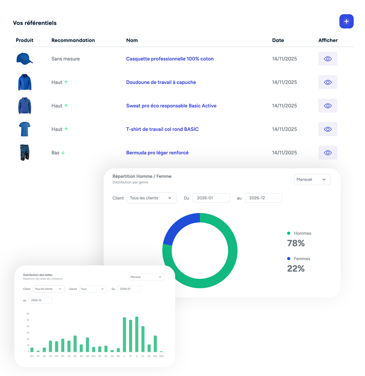Click the bermuda shorts product image
The image size is (365, 376).
click(24, 153)
